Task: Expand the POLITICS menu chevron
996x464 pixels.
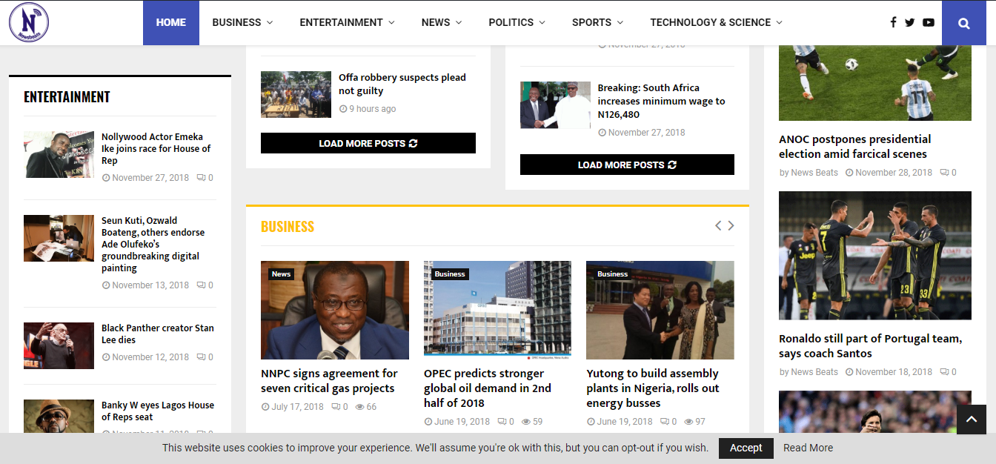Action: click(x=542, y=22)
